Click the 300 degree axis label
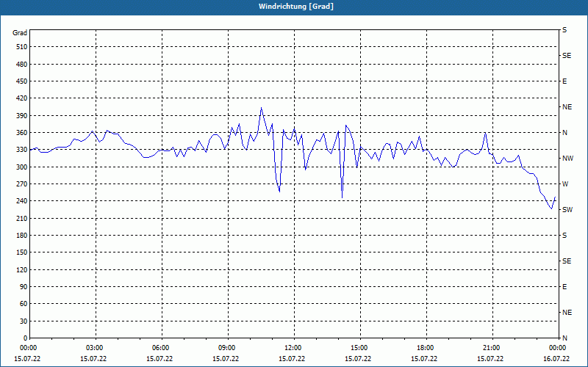The width and height of the screenshot is (588, 367). tap(22, 167)
